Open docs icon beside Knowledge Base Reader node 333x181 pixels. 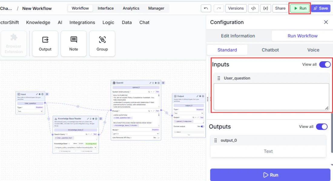click(x=101, y=119)
